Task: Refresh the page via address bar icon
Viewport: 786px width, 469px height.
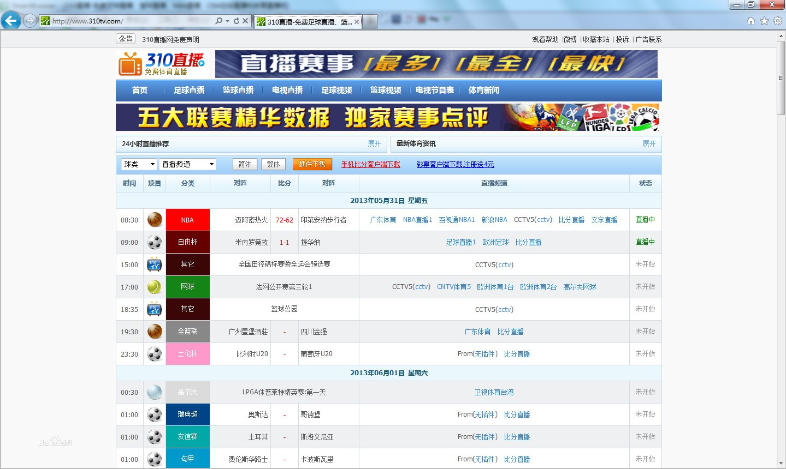Action: tap(237, 21)
